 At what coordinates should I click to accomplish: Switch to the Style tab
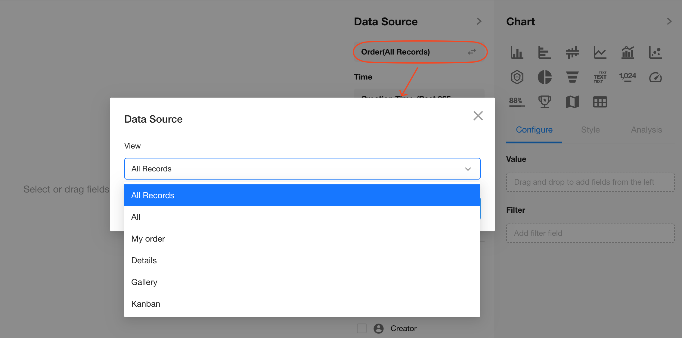tap(590, 130)
